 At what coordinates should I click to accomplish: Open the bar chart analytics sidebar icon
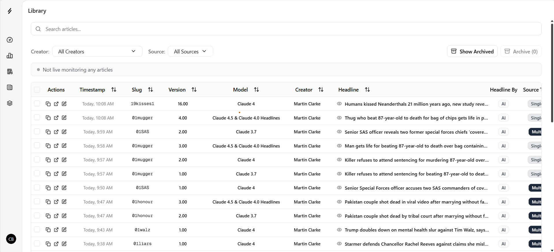[10, 56]
